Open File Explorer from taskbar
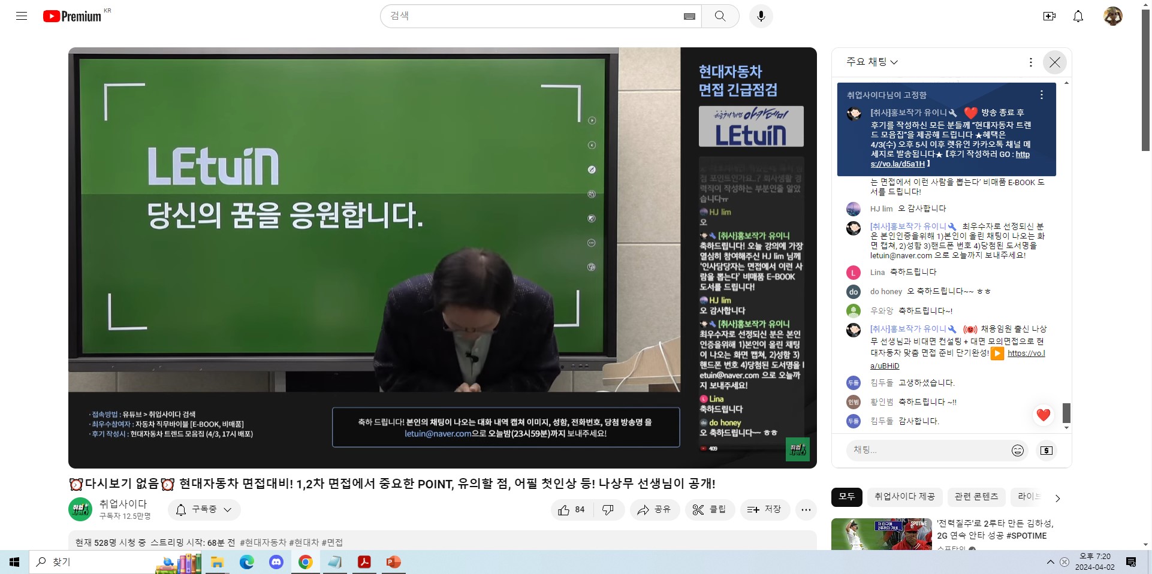Screen dimensions: 1152x574 (217, 562)
